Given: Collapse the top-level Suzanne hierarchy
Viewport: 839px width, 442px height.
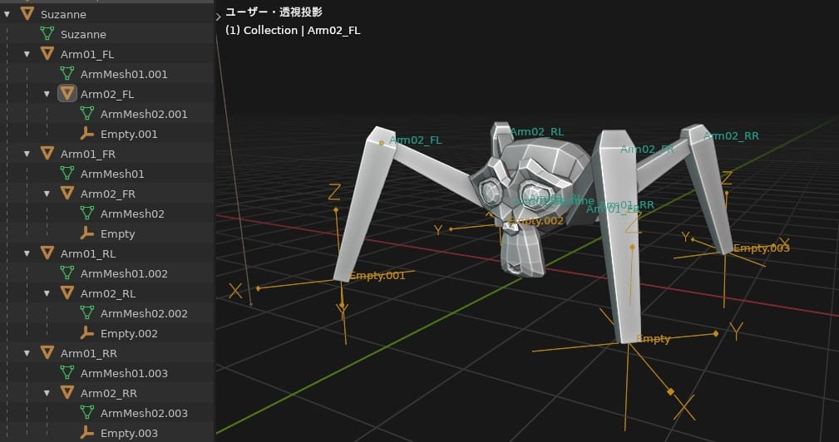Looking at the screenshot, I should tap(7, 14).
